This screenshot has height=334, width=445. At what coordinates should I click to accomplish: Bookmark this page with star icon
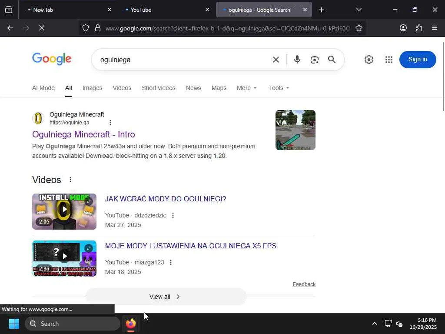click(x=359, y=28)
